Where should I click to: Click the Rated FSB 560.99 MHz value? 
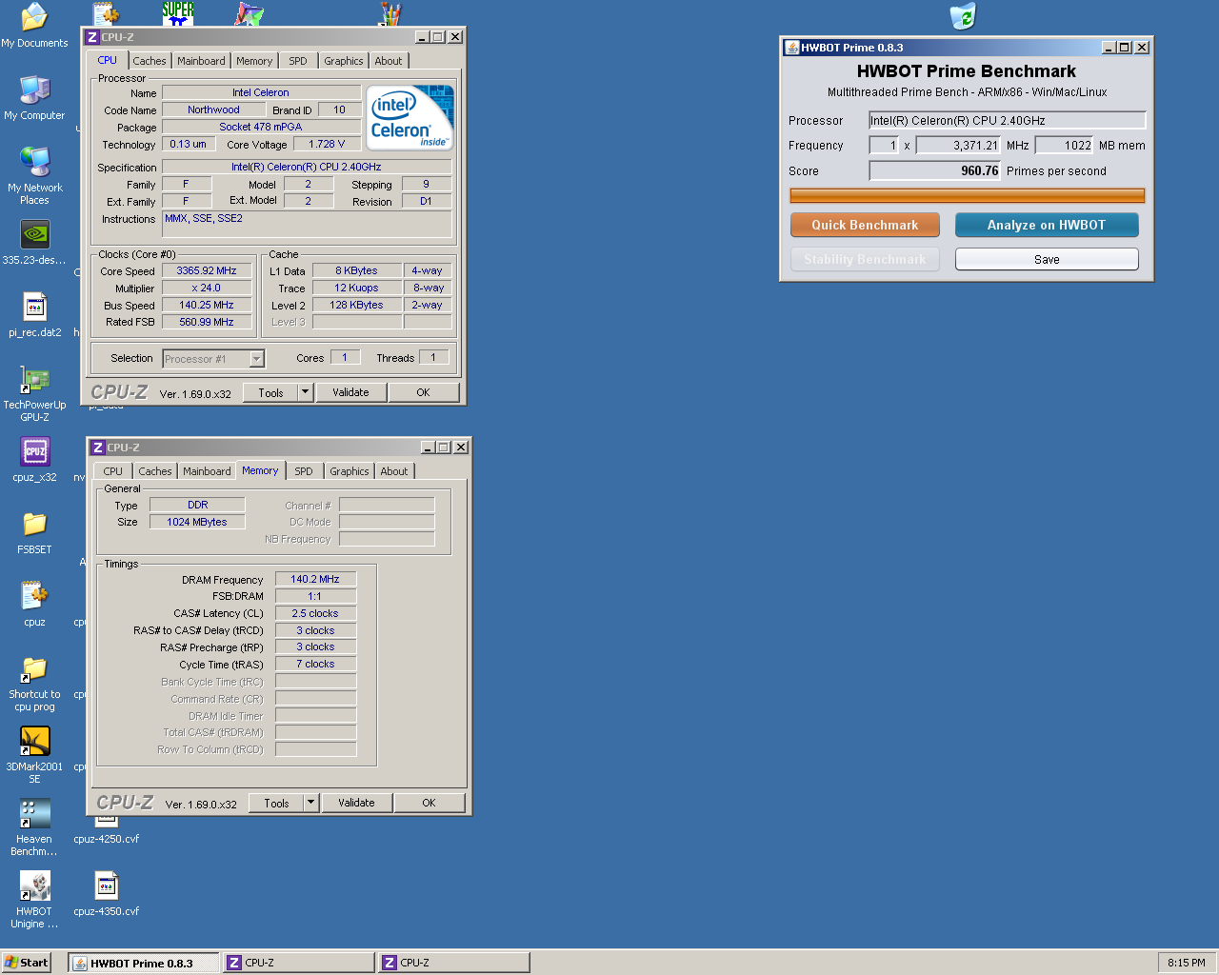point(207,322)
